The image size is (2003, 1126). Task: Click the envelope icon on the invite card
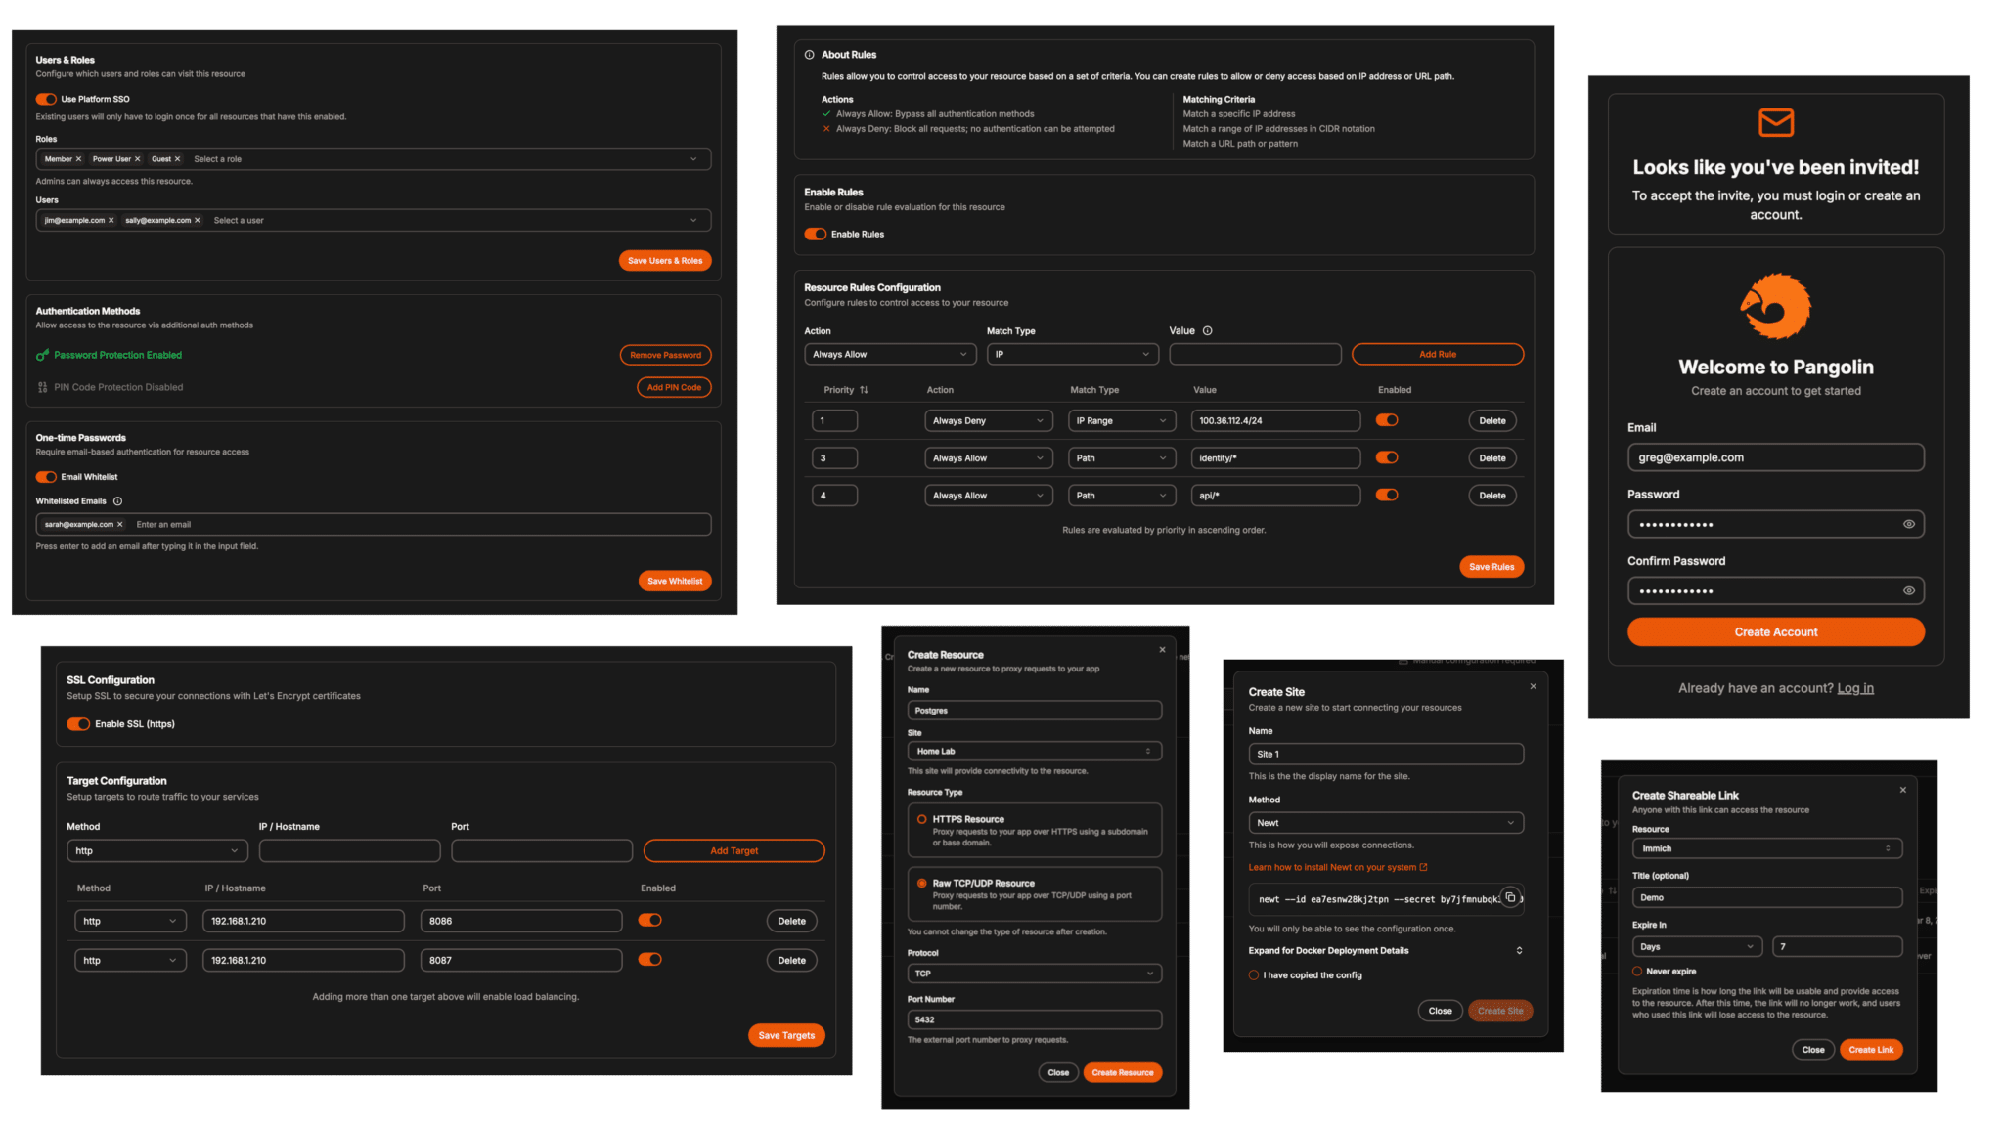(1775, 122)
